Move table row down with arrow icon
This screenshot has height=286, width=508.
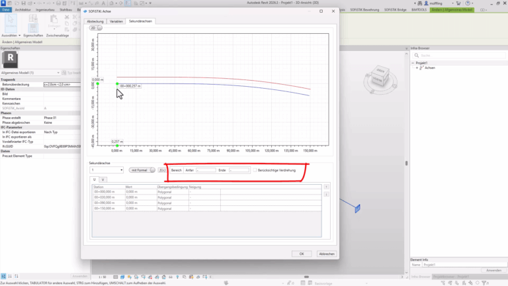coord(325,195)
